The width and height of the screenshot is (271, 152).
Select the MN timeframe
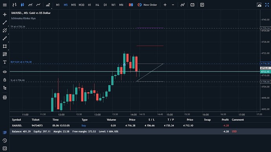point(121,5)
